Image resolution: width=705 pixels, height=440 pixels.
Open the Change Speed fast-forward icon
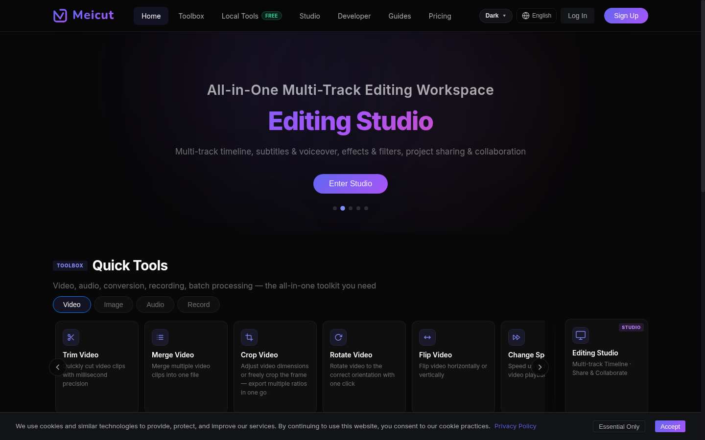pyautogui.click(x=517, y=337)
